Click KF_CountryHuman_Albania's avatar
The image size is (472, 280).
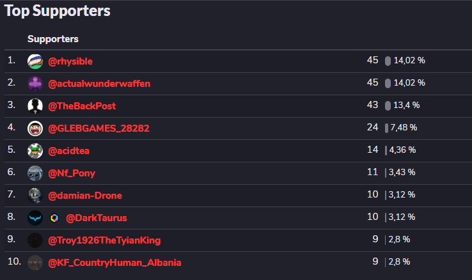click(x=35, y=263)
